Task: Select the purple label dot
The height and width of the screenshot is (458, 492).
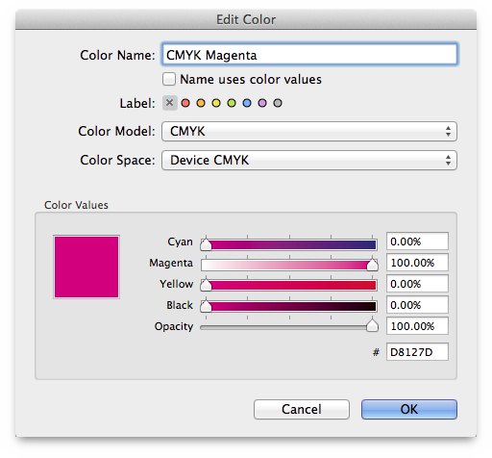Action: point(262,103)
